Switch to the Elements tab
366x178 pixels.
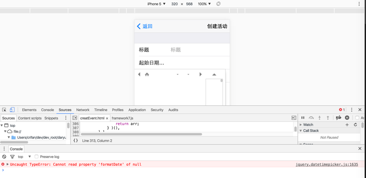pyautogui.click(x=29, y=110)
